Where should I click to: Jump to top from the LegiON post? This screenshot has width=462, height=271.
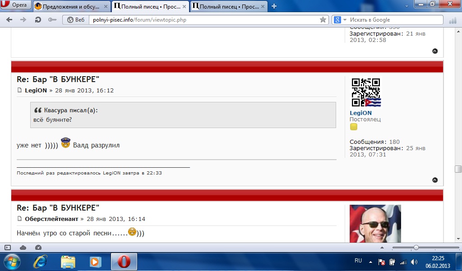435,180
